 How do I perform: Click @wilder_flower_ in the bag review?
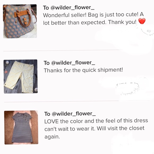(72, 7)
